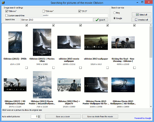Screen dimensions: 154x122
Task: Uncheck the oblivion 2013 movie wallpaper checkbox
Action: tap(81, 25)
